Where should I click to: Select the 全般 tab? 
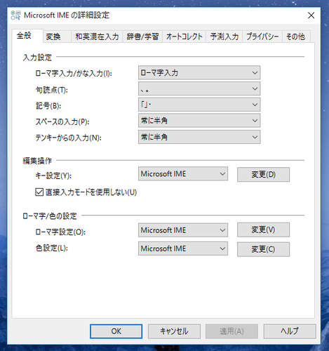coord(27,36)
